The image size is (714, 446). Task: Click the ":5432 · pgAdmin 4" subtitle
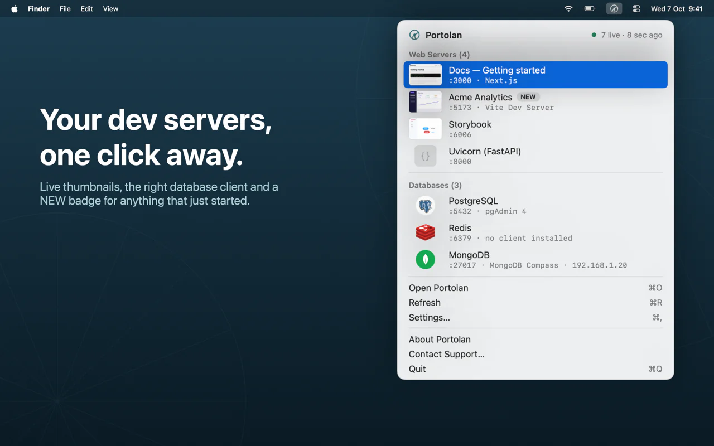488,211
